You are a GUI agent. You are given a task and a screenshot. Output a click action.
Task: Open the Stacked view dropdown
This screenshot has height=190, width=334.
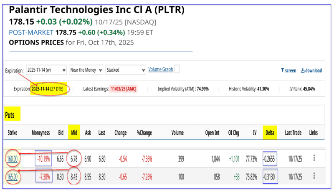[125, 70]
